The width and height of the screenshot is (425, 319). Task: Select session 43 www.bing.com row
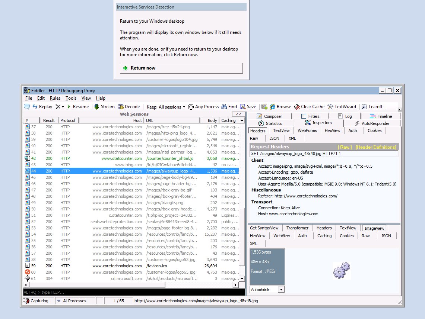pos(131,164)
